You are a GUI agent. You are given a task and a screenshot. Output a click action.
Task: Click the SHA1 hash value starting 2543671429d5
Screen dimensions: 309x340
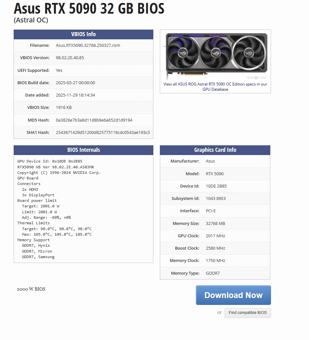103,133
